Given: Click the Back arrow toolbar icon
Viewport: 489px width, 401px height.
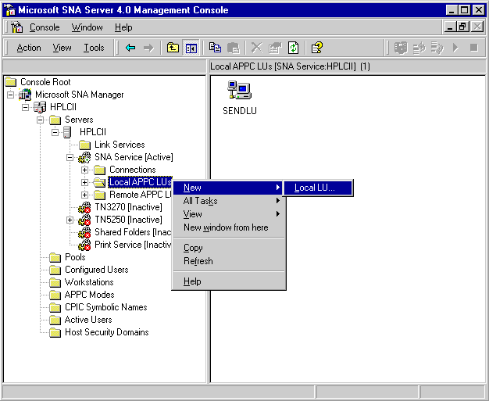Looking at the screenshot, I should tap(130, 48).
